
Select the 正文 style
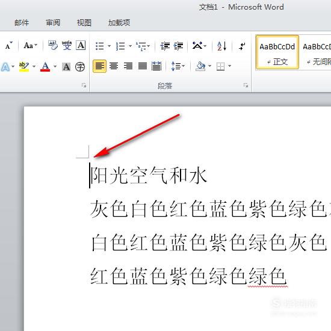(277, 52)
